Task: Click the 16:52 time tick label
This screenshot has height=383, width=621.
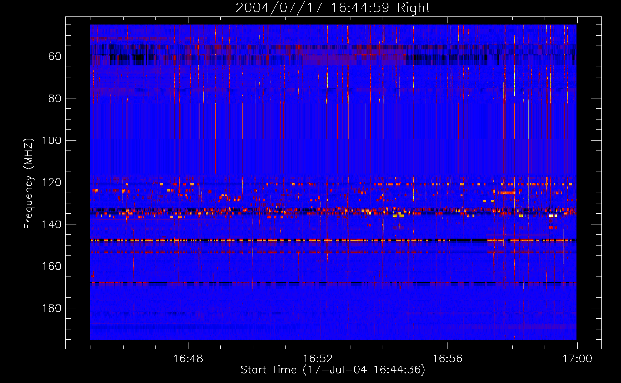Action: pyautogui.click(x=318, y=359)
